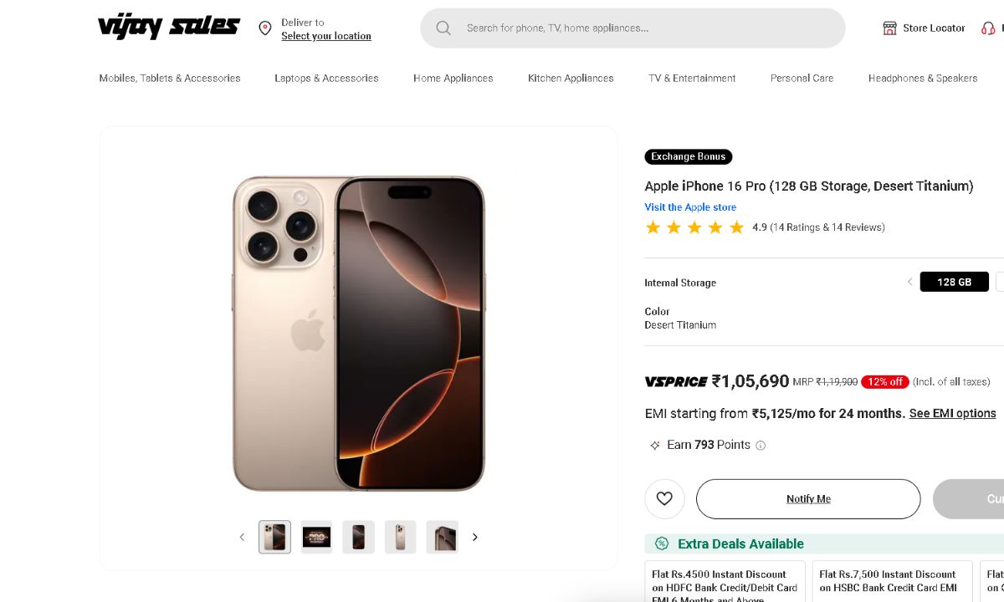Visit the Apple store link
Screen dimensions: 1004x602
(x=690, y=207)
